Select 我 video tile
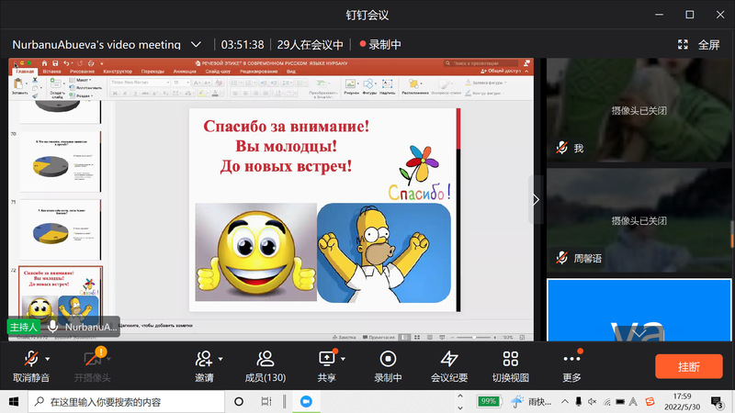This screenshot has width=735, height=413. click(639, 110)
